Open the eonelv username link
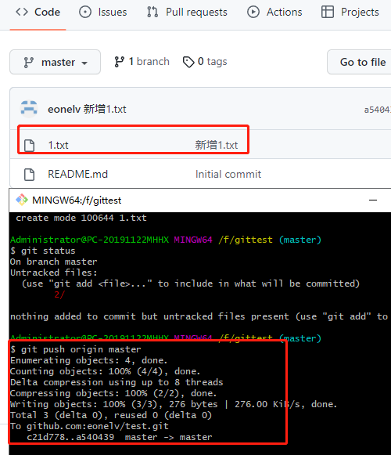Viewport: 391px width, 455px height. [64, 110]
